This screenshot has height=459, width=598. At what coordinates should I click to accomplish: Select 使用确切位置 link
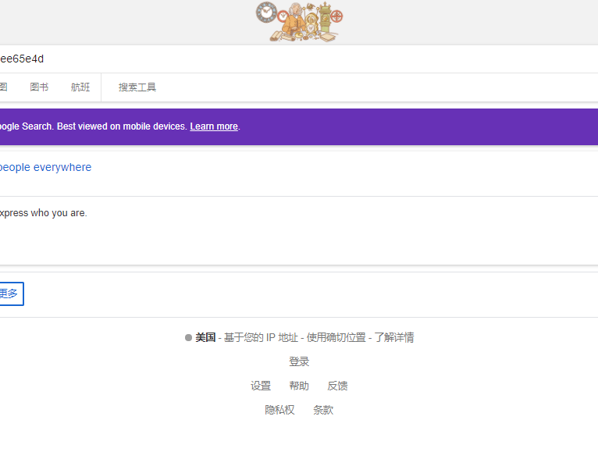336,338
